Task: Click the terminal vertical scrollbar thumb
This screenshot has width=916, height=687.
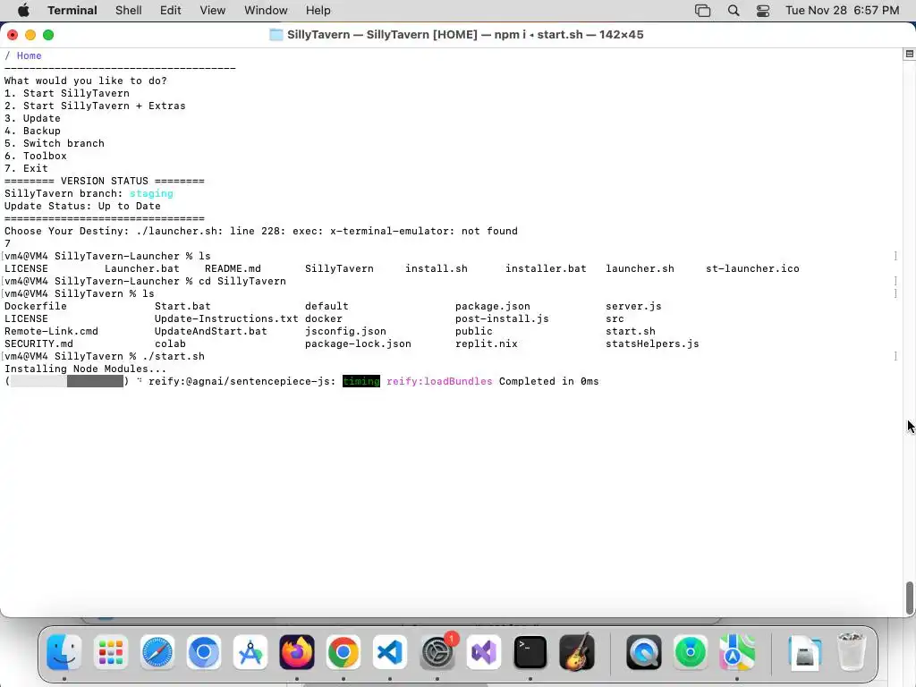Action: (910, 598)
